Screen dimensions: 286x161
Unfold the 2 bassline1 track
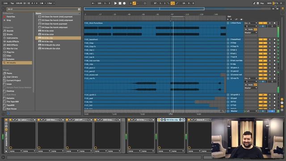tap(228, 39)
